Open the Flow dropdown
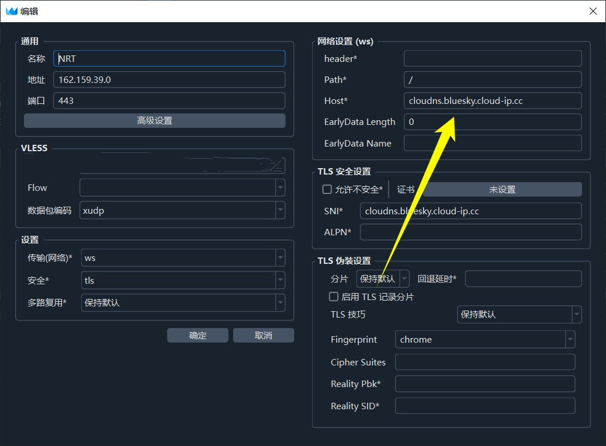606x446 pixels. click(x=182, y=187)
